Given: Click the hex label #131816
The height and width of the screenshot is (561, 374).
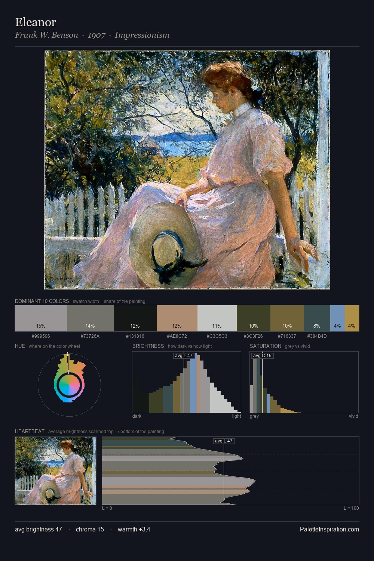Looking at the screenshot, I should click(x=135, y=336).
